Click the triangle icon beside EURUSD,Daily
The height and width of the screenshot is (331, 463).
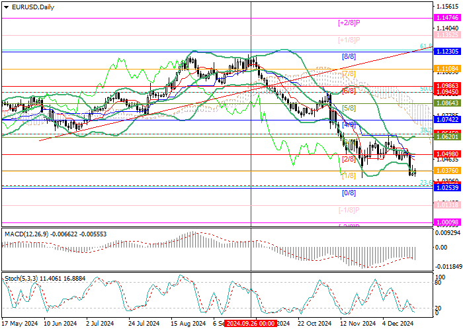coord(5,7)
